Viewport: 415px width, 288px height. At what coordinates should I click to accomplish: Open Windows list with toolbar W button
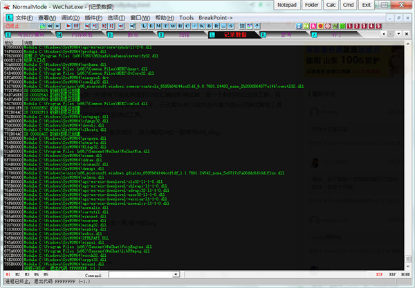[x=173, y=26]
